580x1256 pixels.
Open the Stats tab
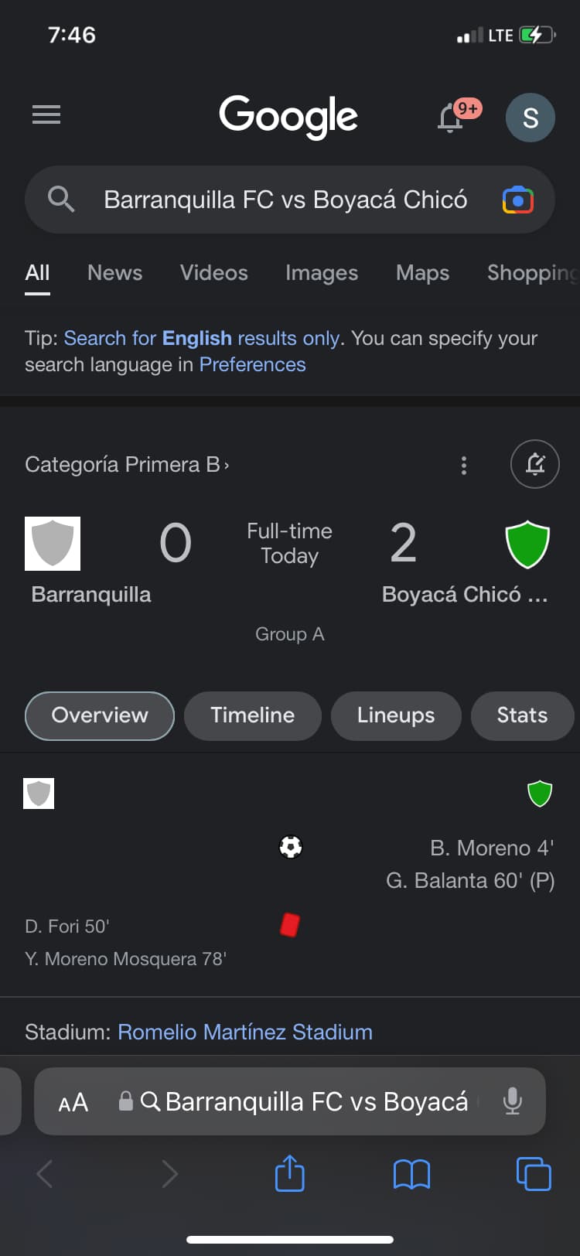click(522, 715)
